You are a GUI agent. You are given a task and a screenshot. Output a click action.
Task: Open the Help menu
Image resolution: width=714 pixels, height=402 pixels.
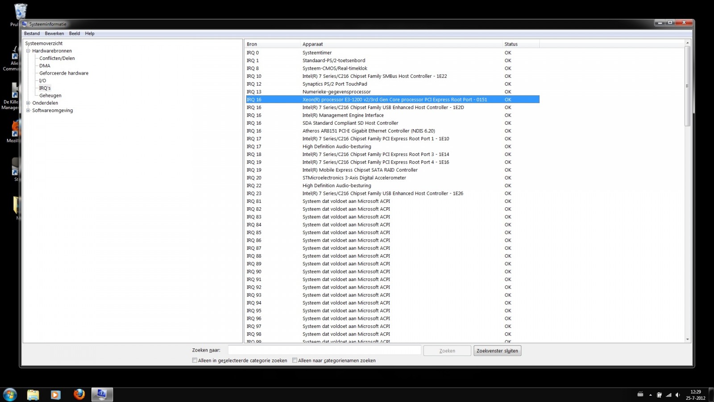[x=90, y=33]
